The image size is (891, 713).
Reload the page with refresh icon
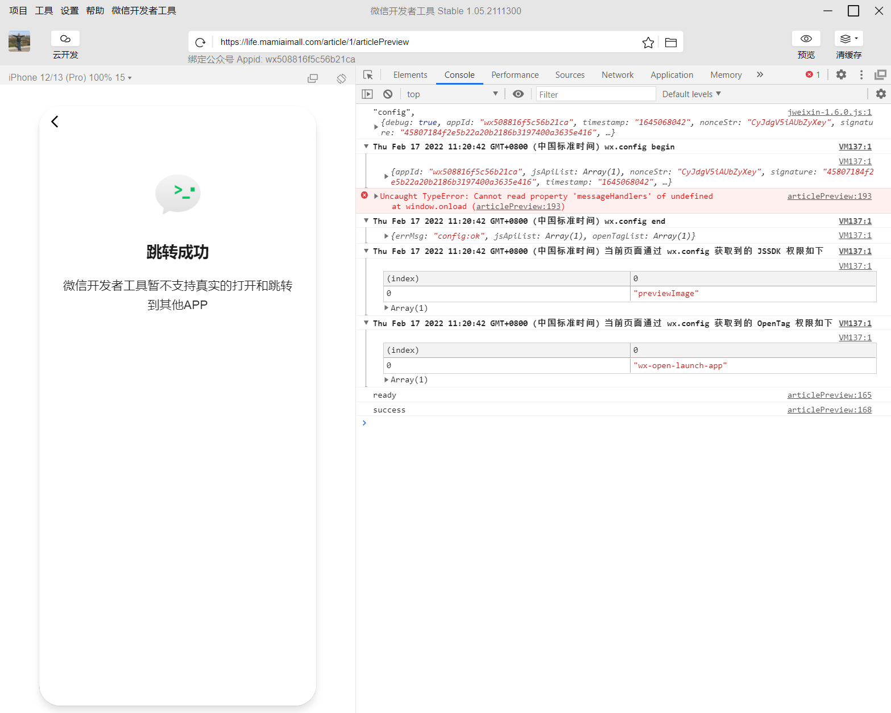coord(200,42)
